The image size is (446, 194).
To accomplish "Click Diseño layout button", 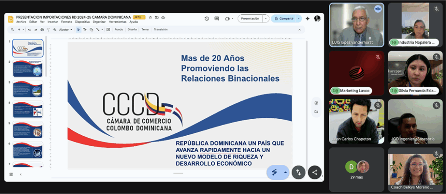I will (x=132, y=30).
